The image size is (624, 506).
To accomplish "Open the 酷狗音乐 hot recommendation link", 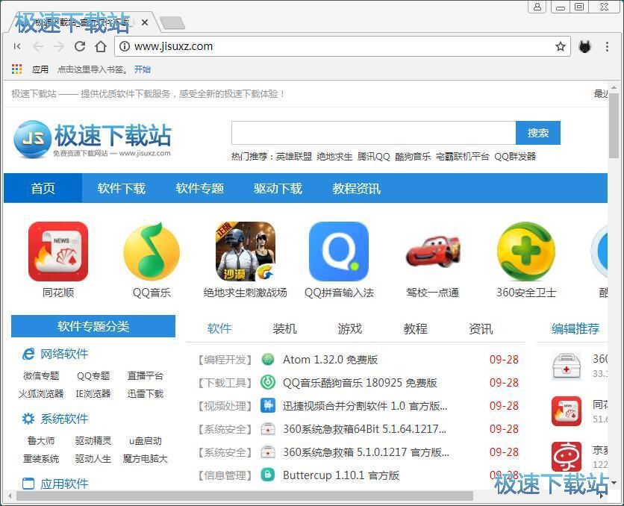I will click(x=413, y=156).
